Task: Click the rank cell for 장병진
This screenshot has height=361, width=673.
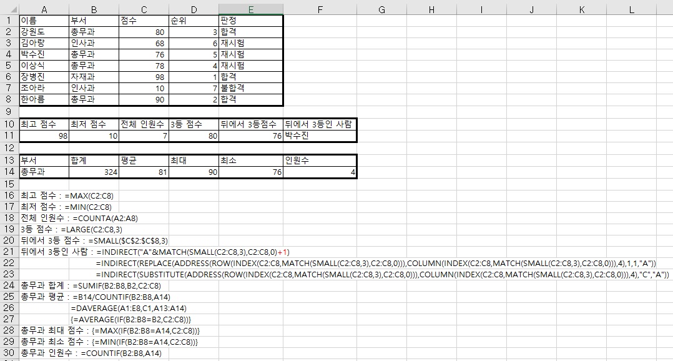Action: [194, 77]
